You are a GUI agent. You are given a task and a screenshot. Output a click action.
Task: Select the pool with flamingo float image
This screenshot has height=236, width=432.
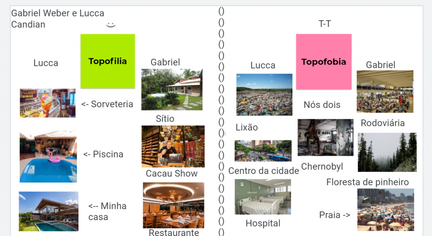(x=48, y=156)
